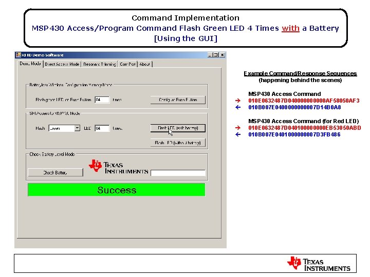370x277 pixels.
Task: Click the RFID Demo Software title icon
Action: (18, 55)
